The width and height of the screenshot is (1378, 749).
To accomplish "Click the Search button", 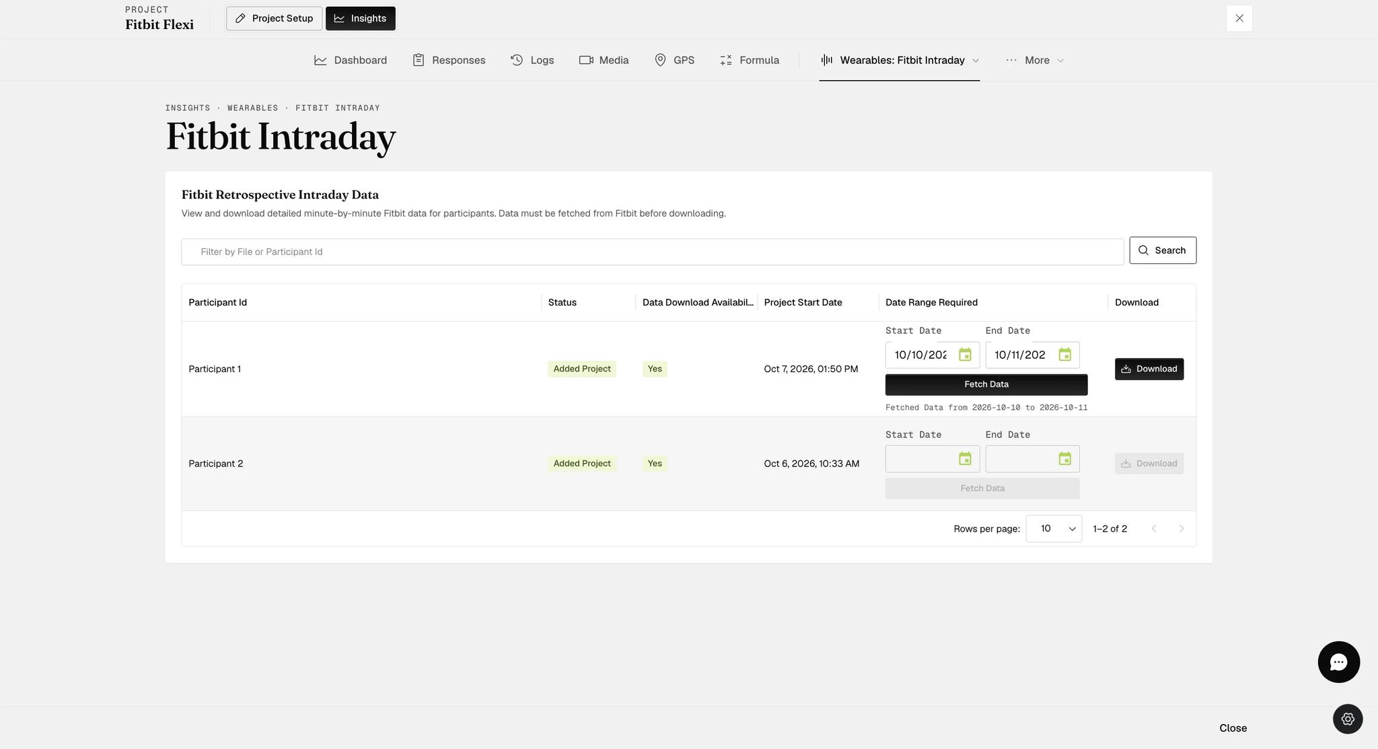I will pyautogui.click(x=1163, y=250).
